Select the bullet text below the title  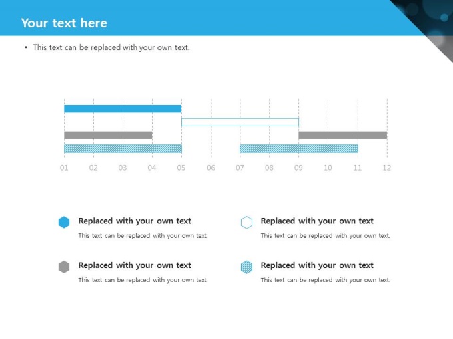(x=111, y=47)
